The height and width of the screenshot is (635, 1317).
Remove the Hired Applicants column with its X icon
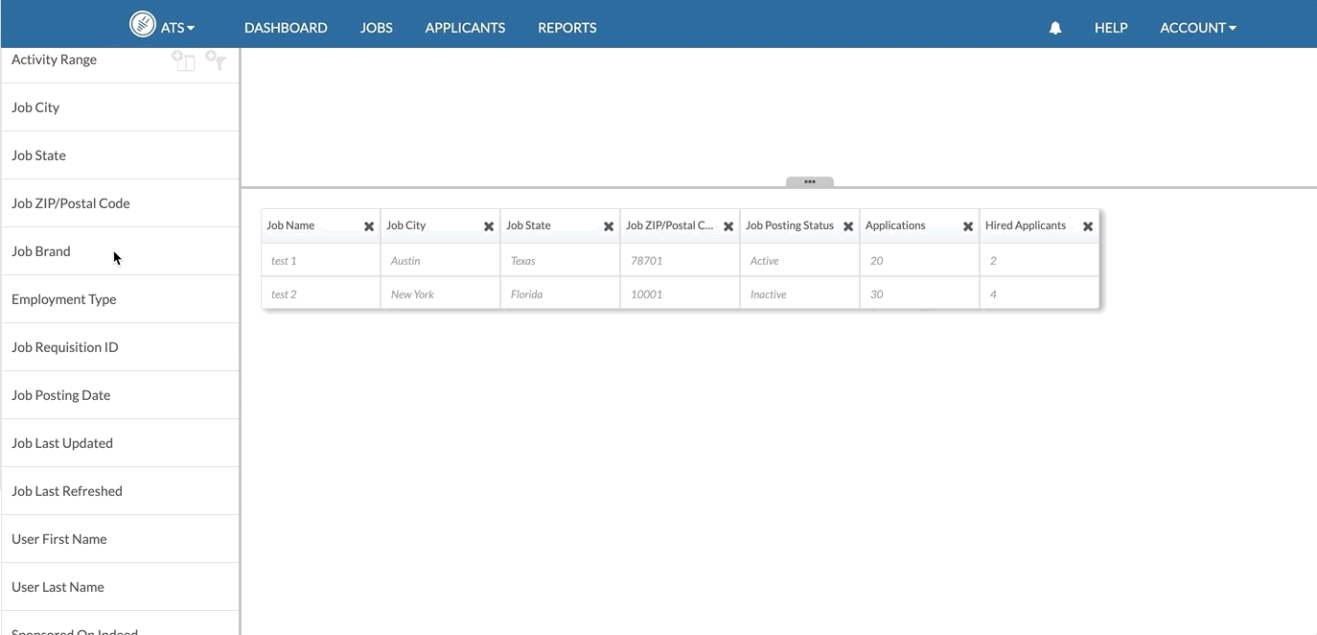coord(1087,226)
